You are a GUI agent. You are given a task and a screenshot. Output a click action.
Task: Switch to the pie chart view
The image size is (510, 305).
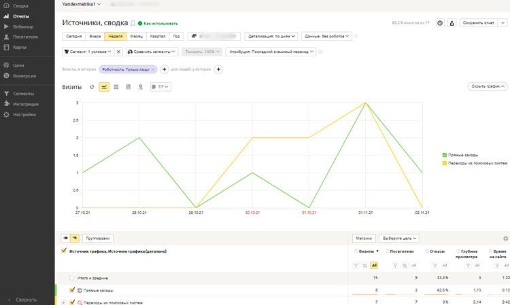pos(92,87)
